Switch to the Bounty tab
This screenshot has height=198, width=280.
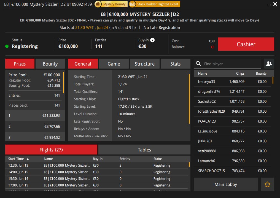[50, 64]
